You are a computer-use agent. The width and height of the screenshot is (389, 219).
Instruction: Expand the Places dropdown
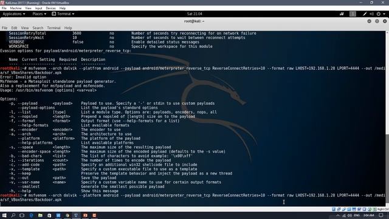click(39, 14)
